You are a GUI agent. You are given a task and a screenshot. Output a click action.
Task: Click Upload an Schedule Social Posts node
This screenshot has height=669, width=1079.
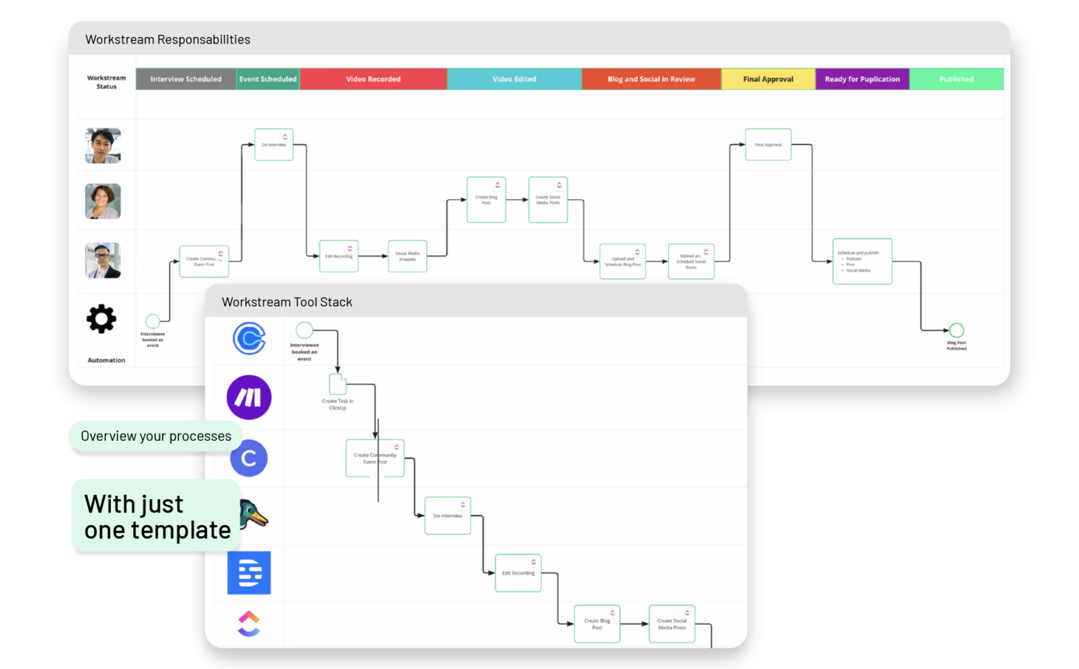[x=691, y=262]
